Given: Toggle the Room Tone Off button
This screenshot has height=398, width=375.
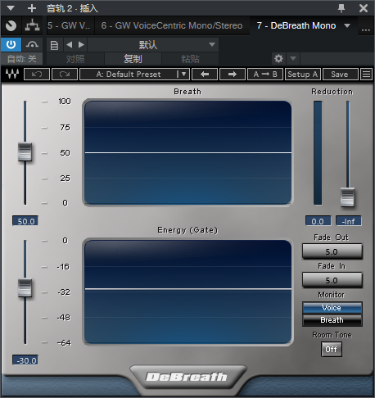Looking at the screenshot, I should click(x=331, y=349).
